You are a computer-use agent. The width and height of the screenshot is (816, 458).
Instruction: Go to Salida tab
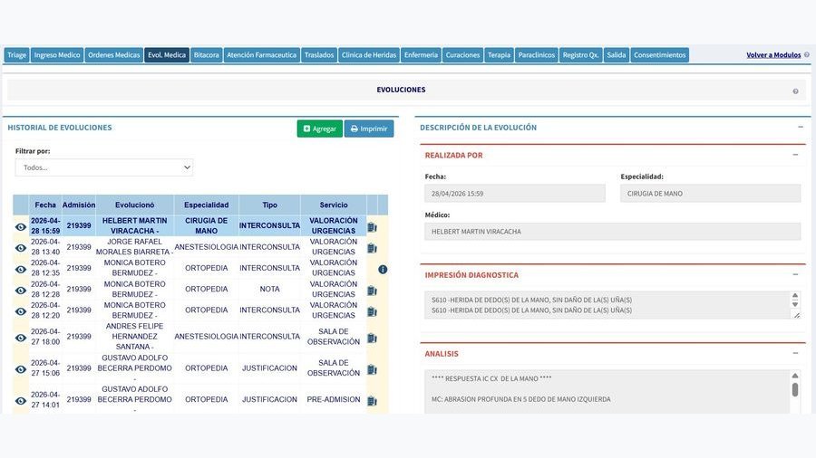pyautogui.click(x=617, y=55)
